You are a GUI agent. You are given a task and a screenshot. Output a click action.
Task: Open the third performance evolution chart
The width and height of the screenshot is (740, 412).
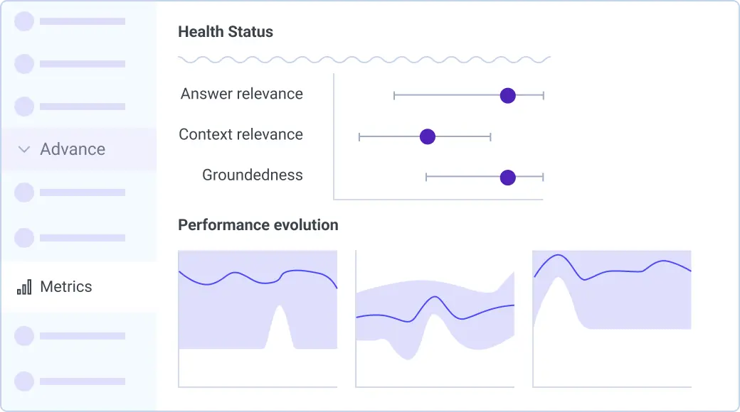tap(612, 318)
